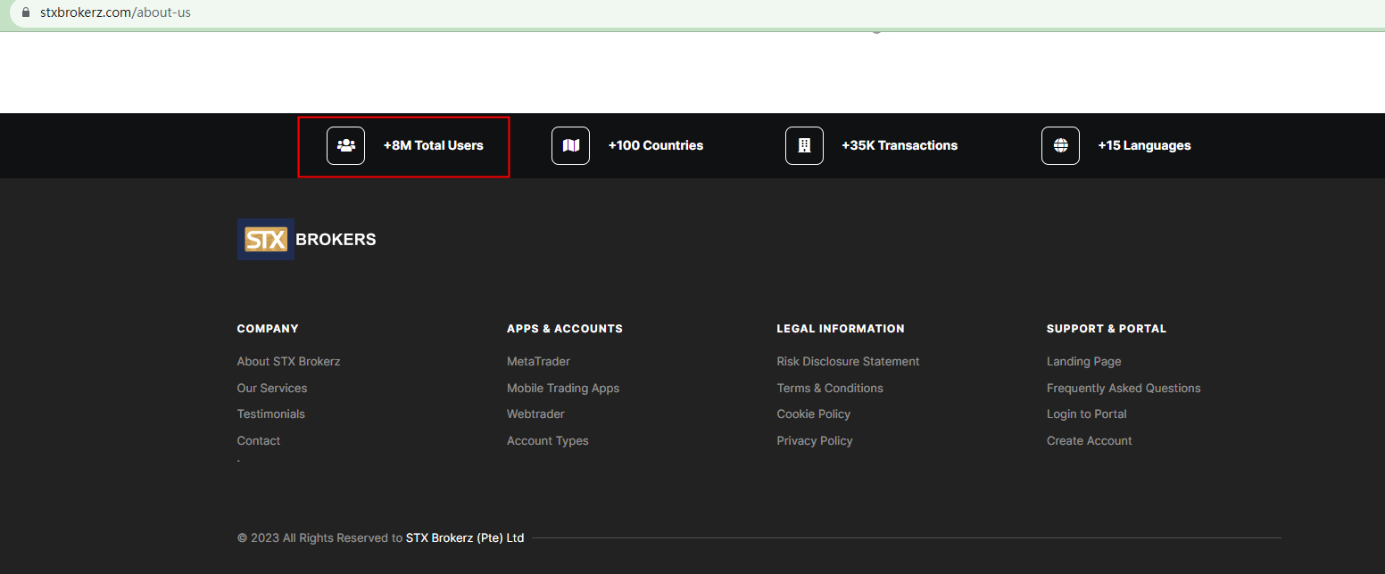Open the Contact footer link
Viewport: 1385px width, 574px height.
258,440
